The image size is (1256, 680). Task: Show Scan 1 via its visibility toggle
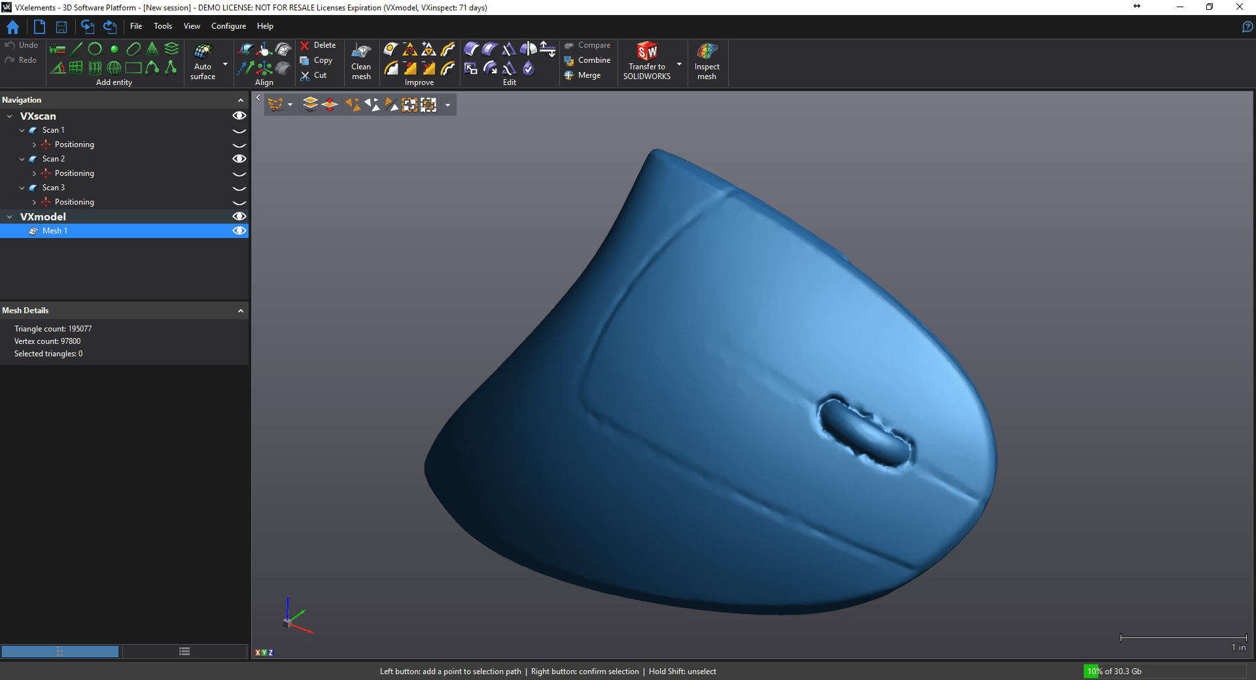pos(239,131)
